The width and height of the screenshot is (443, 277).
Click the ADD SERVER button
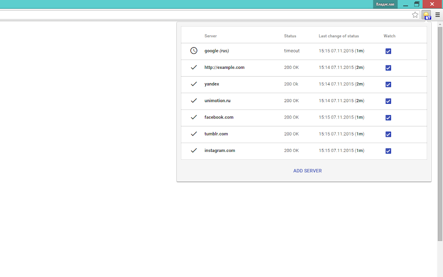[x=308, y=171]
